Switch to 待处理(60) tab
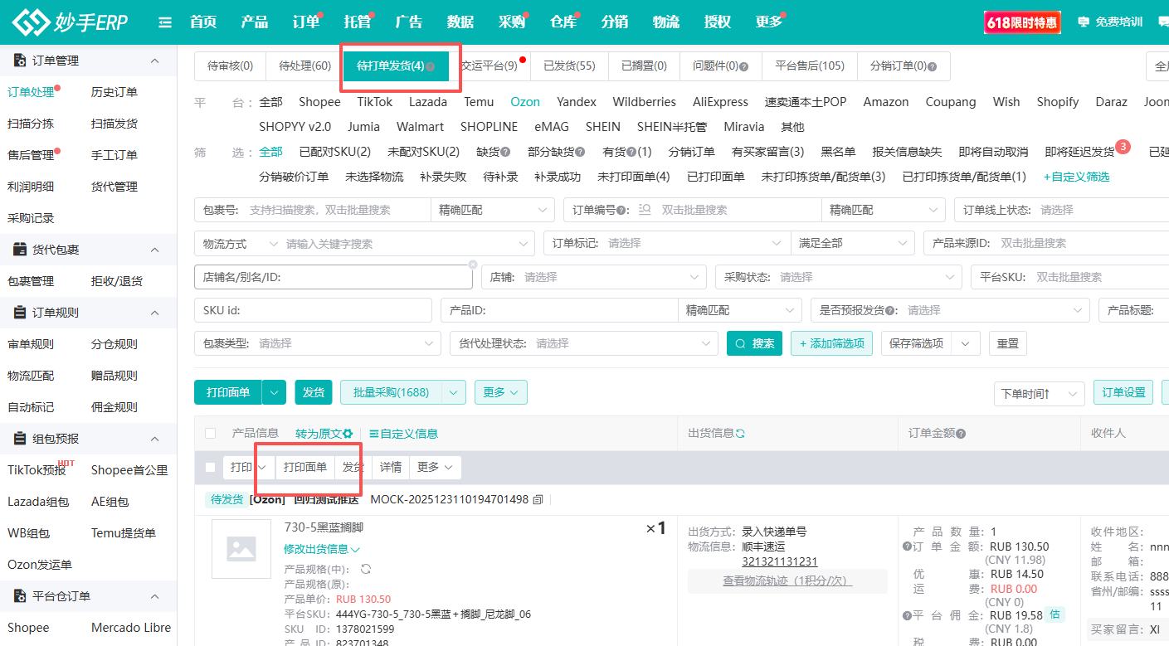The width and height of the screenshot is (1169, 646). 304,66
